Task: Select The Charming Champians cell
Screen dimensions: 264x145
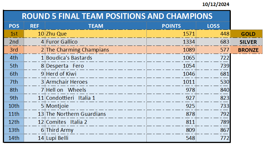Action: pyautogui.click(x=78, y=50)
